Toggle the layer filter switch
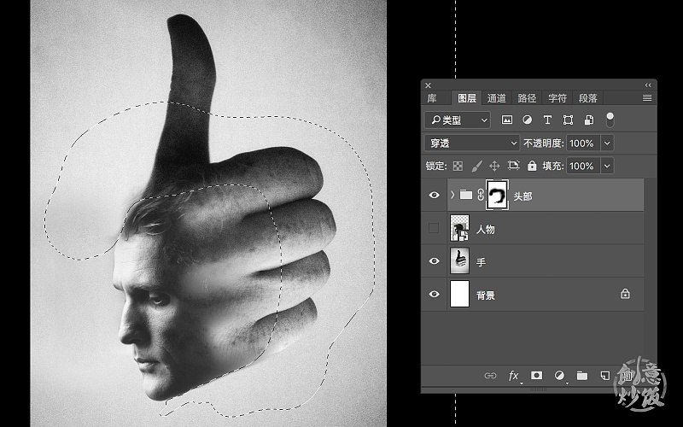Screen dimensions: 683x427 coord(610,119)
